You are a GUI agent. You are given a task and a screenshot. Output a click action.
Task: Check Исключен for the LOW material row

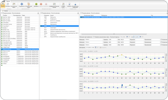point(161,40)
